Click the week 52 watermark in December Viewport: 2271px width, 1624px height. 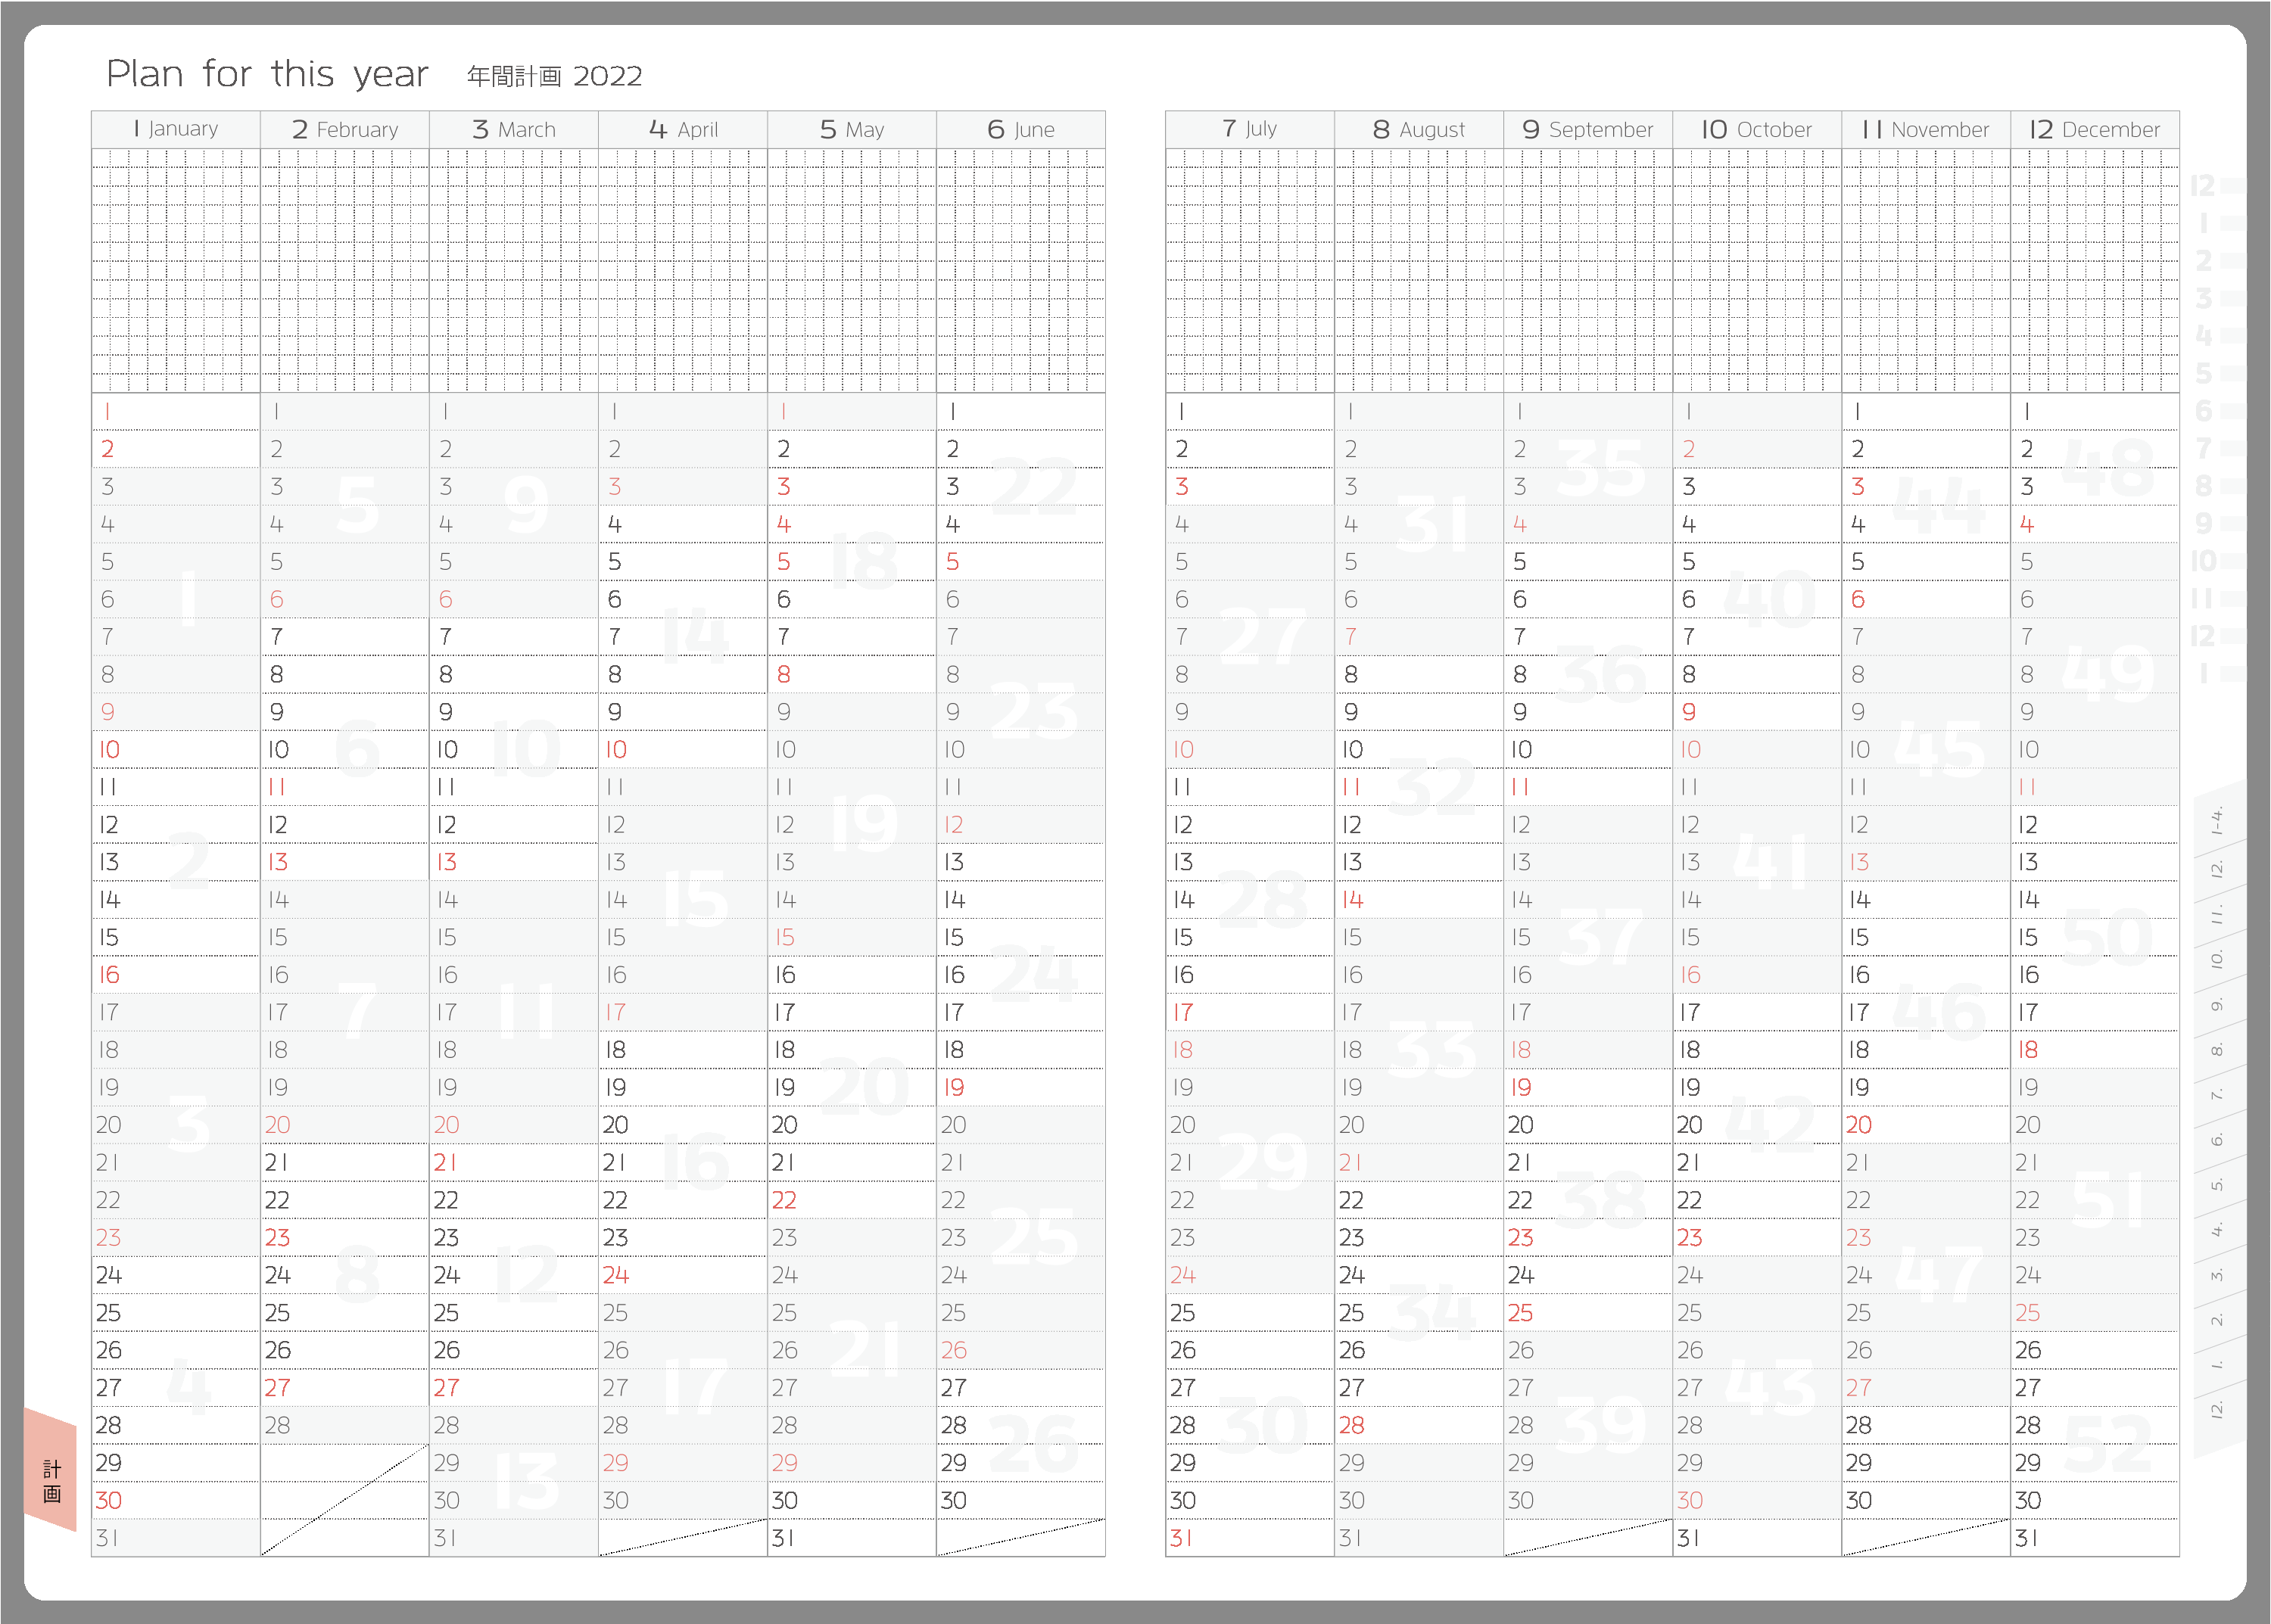[x=2107, y=1444]
